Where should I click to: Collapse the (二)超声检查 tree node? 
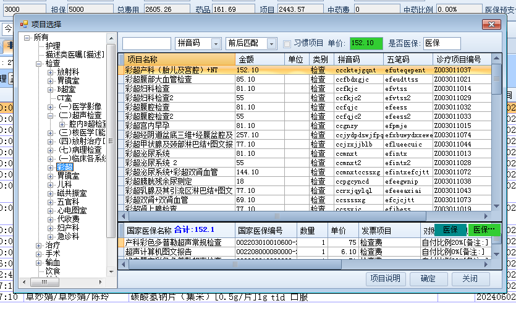(x=50, y=116)
